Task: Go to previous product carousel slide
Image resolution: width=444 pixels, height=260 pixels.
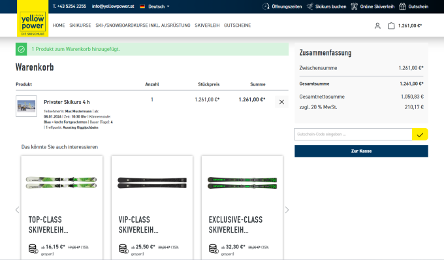Action: point(17,210)
